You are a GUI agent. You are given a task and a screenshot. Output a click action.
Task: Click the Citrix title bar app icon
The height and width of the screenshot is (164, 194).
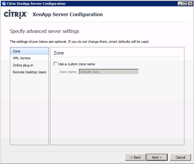(x=4, y=4)
